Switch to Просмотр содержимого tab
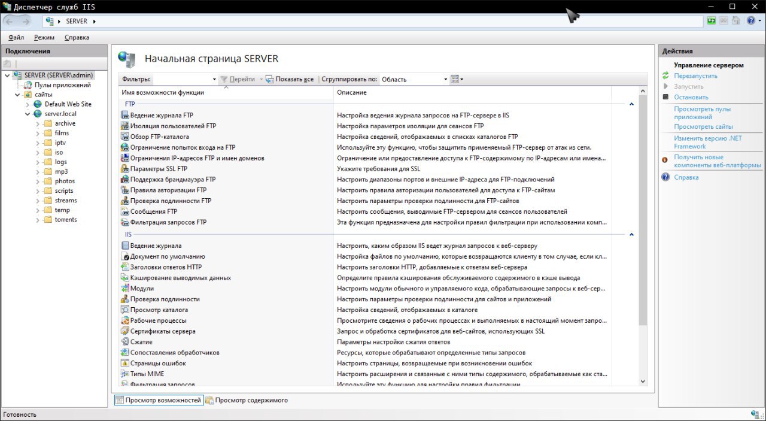The image size is (766, 421). [x=247, y=400]
